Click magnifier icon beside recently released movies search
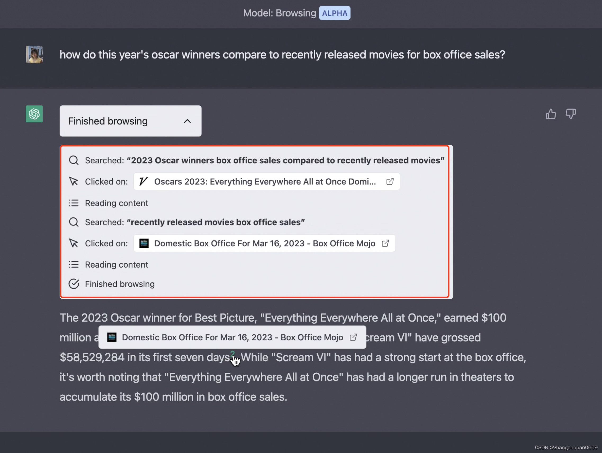602x453 pixels. [x=74, y=222]
